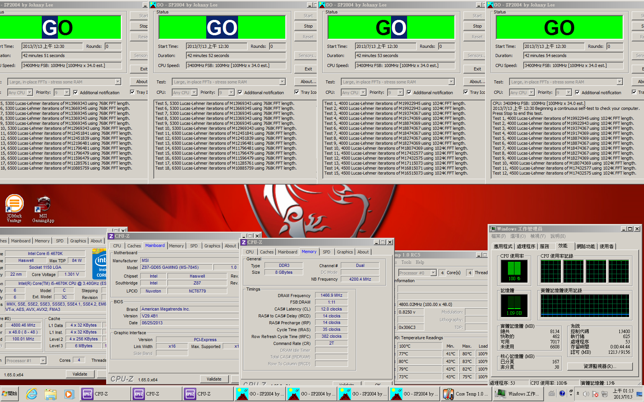This screenshot has width=644, height=402.
Task: Click Core Temp frequency 4800.02MHz field
Action: pos(442,304)
